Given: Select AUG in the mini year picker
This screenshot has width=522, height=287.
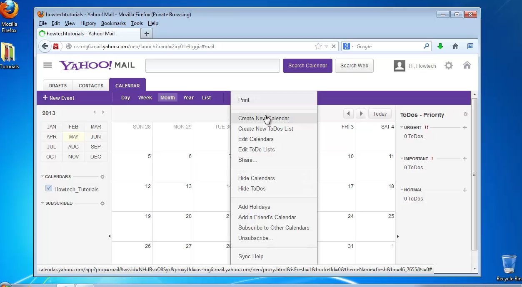Looking at the screenshot, I should point(73,146).
